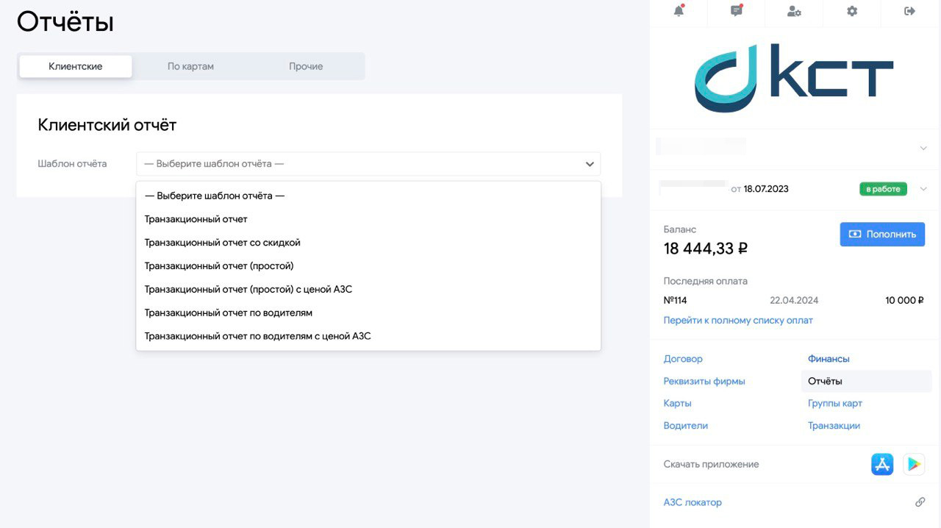This screenshot has width=941, height=528.
Task: Expand the company selector chevron
Action: (923, 148)
